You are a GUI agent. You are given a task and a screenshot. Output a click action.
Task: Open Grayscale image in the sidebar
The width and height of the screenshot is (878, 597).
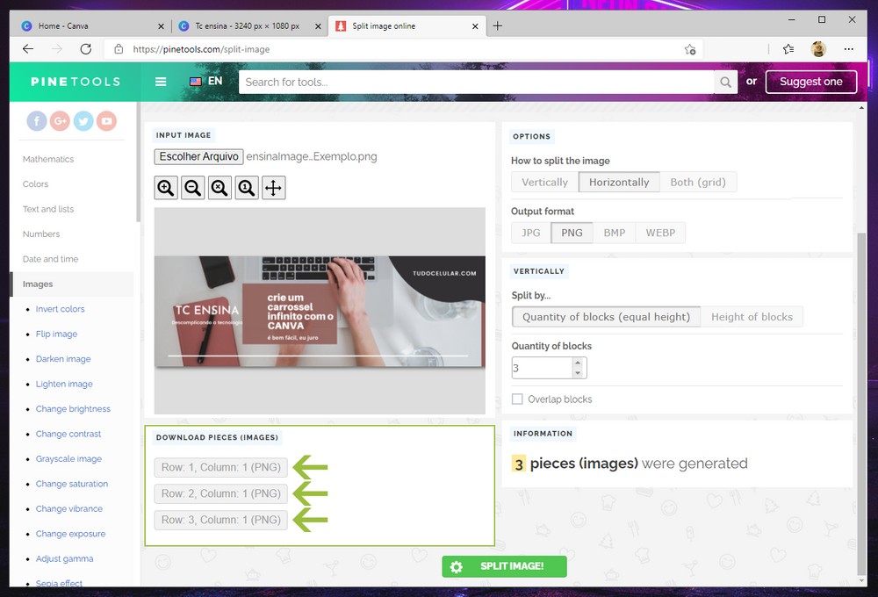(x=68, y=459)
